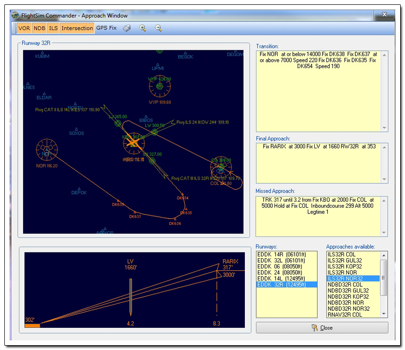This screenshot has width=405, height=350.
Task: Click Missed Approach scroll up arrow
Action: tap(384, 200)
